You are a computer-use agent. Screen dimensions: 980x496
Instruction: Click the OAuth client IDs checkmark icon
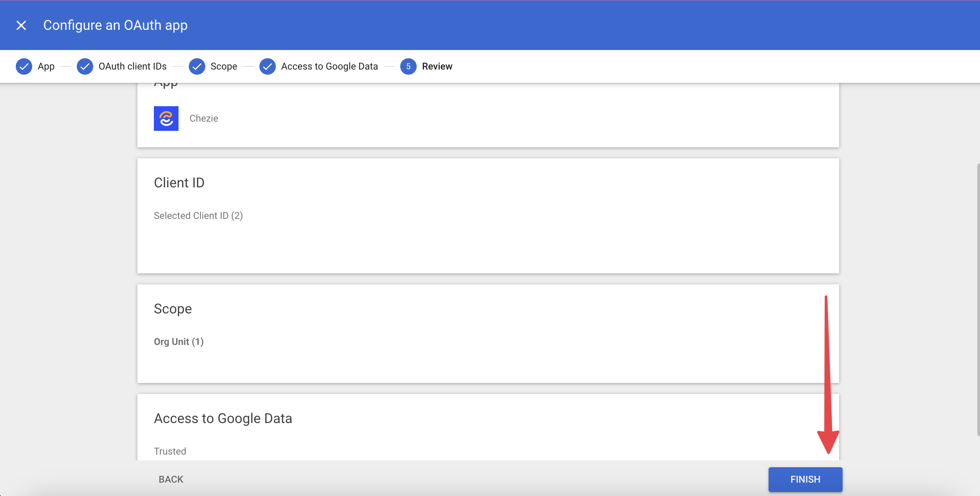pos(84,66)
